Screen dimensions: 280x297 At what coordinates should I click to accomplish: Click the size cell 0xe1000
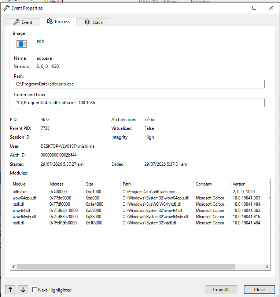[x=93, y=192]
